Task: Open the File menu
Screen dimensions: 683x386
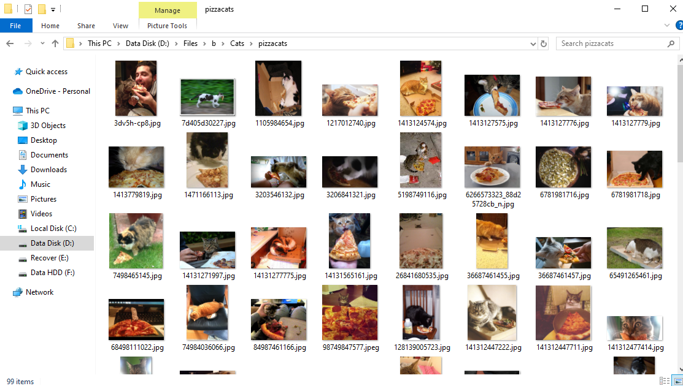Action: [16, 26]
